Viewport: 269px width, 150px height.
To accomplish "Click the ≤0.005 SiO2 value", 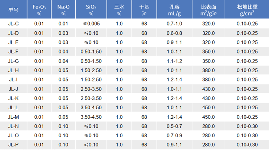I will pos(91,24).
